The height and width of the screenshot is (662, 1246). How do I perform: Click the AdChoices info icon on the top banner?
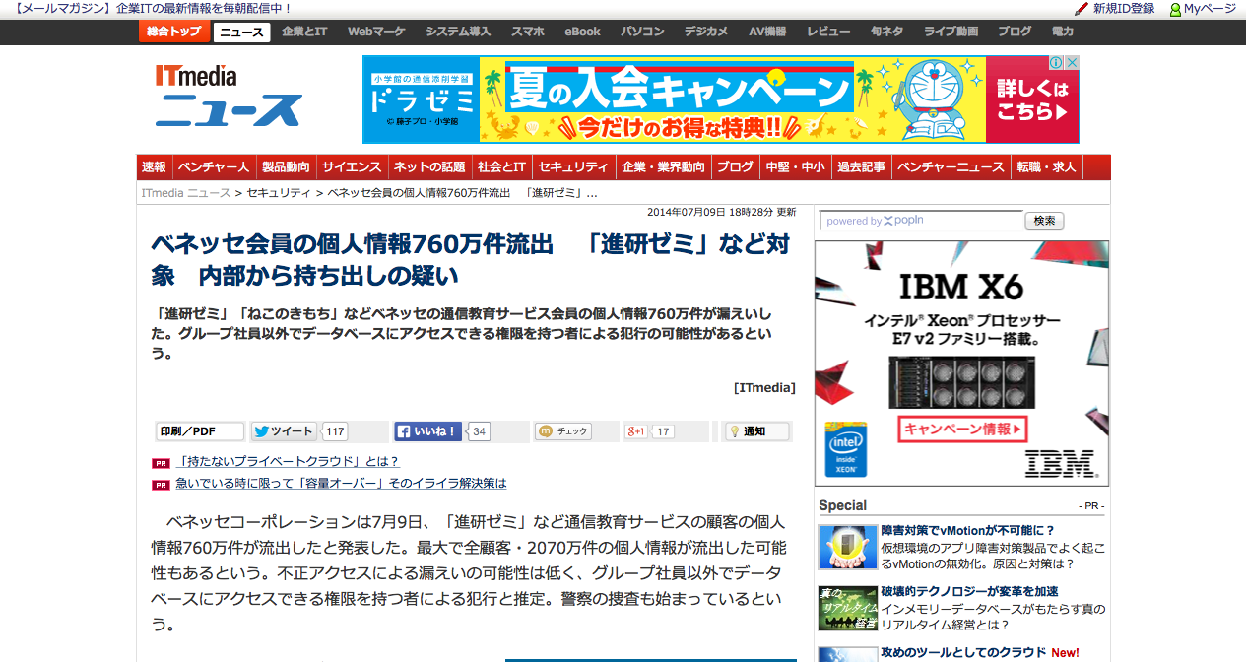click(x=1055, y=63)
